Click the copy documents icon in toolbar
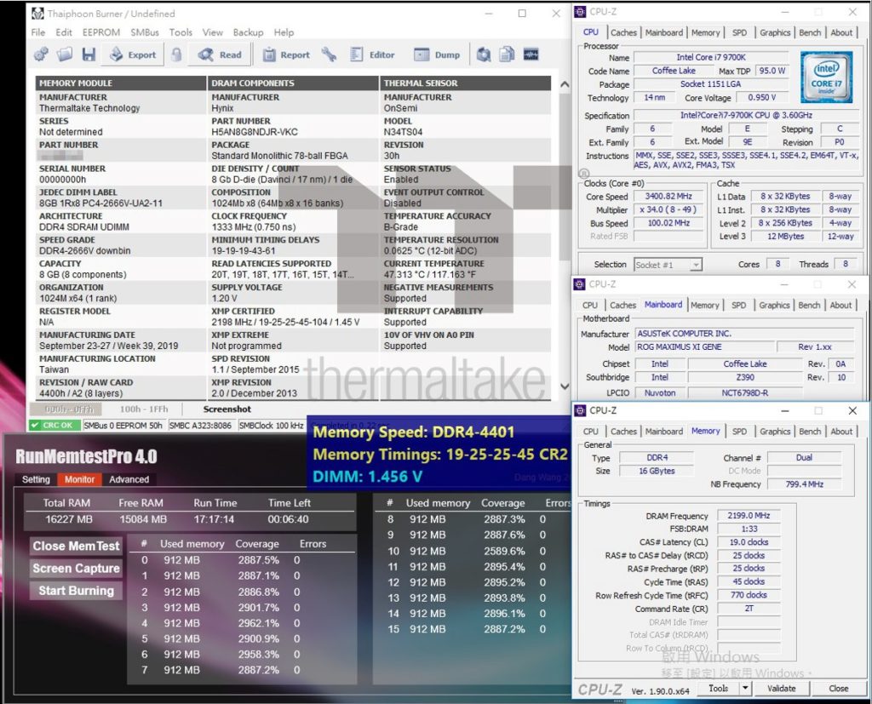This screenshot has width=872, height=704. coord(507,54)
